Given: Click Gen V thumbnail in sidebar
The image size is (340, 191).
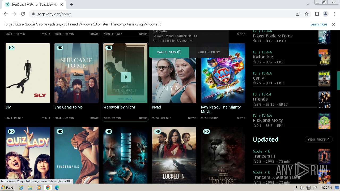Looking at the screenshot, I should [x=324, y=79].
